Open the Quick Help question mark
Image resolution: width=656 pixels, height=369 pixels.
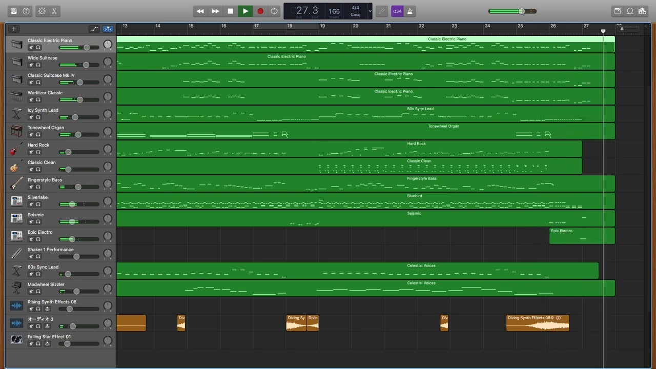(26, 11)
